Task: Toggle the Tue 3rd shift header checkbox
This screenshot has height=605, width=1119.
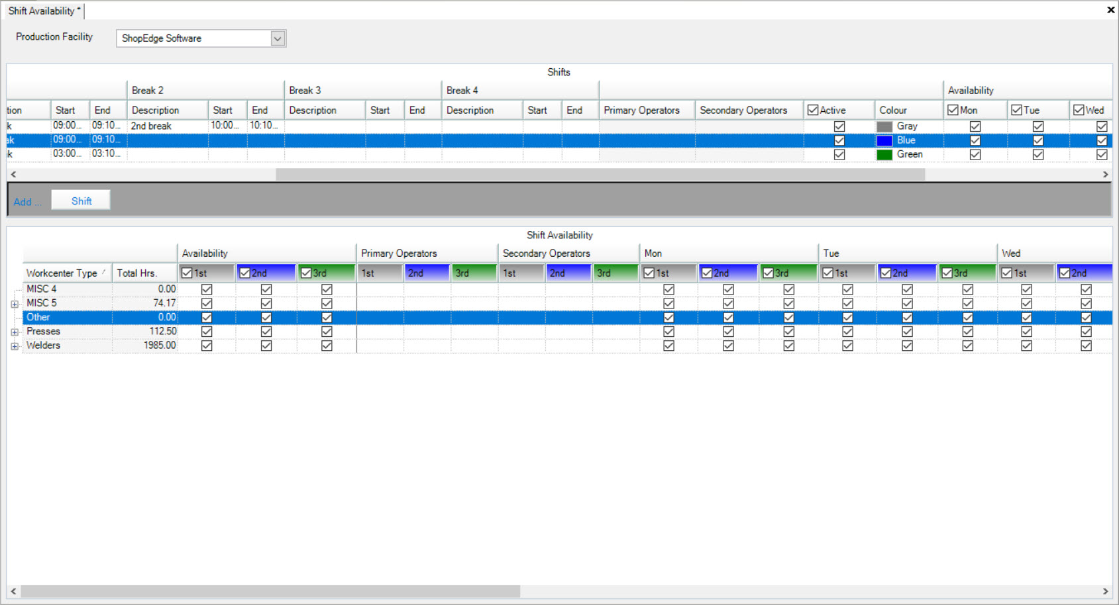Action: coord(947,273)
